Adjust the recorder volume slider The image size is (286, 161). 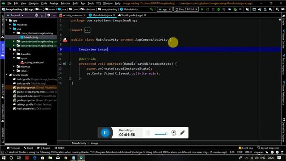[161, 134]
